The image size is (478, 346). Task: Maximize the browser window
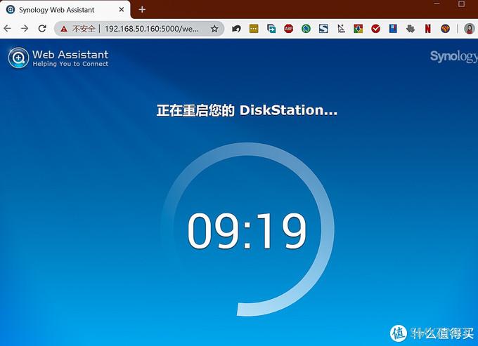click(x=461, y=4)
